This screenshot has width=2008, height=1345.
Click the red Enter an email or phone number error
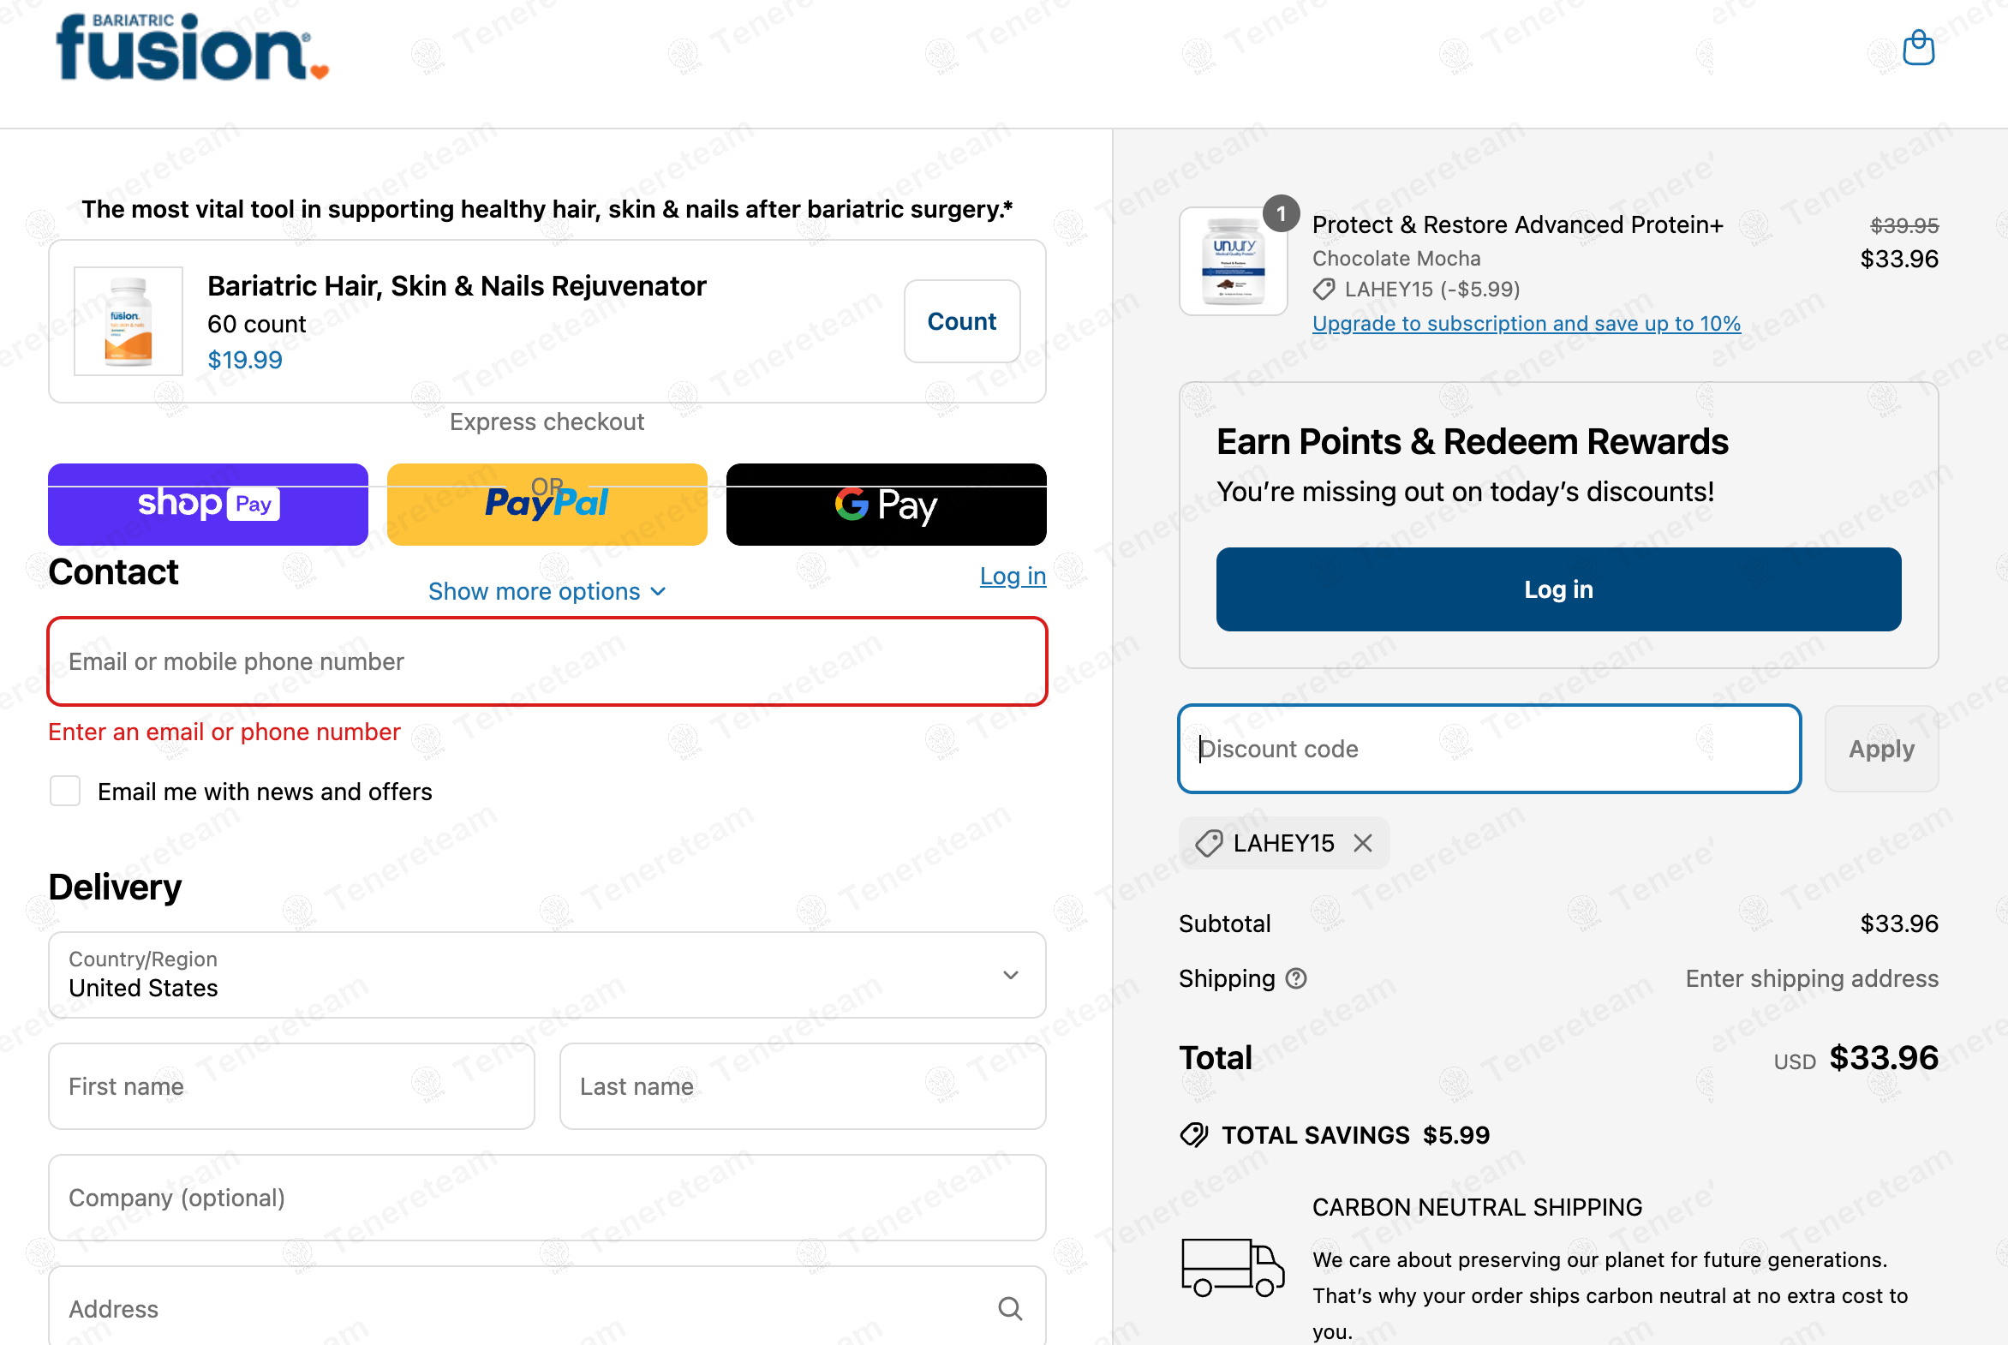224,732
